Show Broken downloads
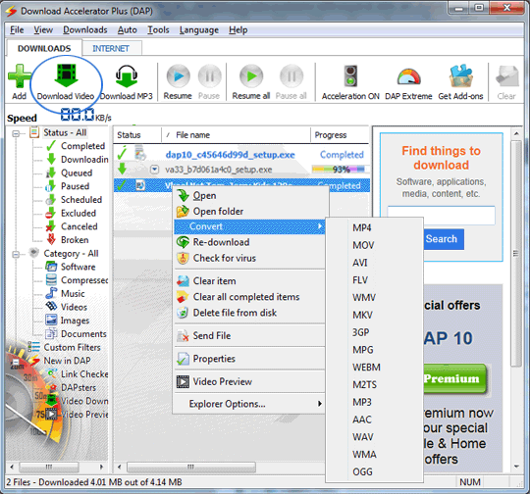The image size is (530, 494). coord(75,240)
